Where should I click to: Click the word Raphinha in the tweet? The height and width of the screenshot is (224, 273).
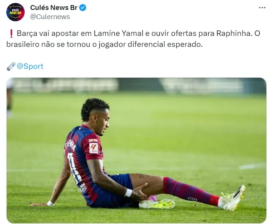[234, 33]
